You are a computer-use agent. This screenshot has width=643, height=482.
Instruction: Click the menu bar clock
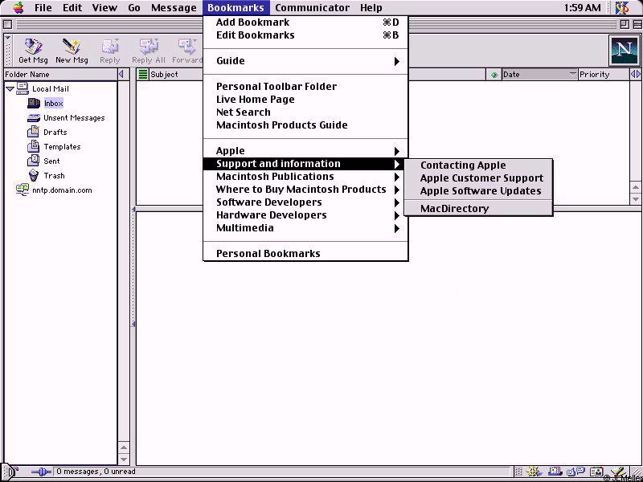click(582, 8)
